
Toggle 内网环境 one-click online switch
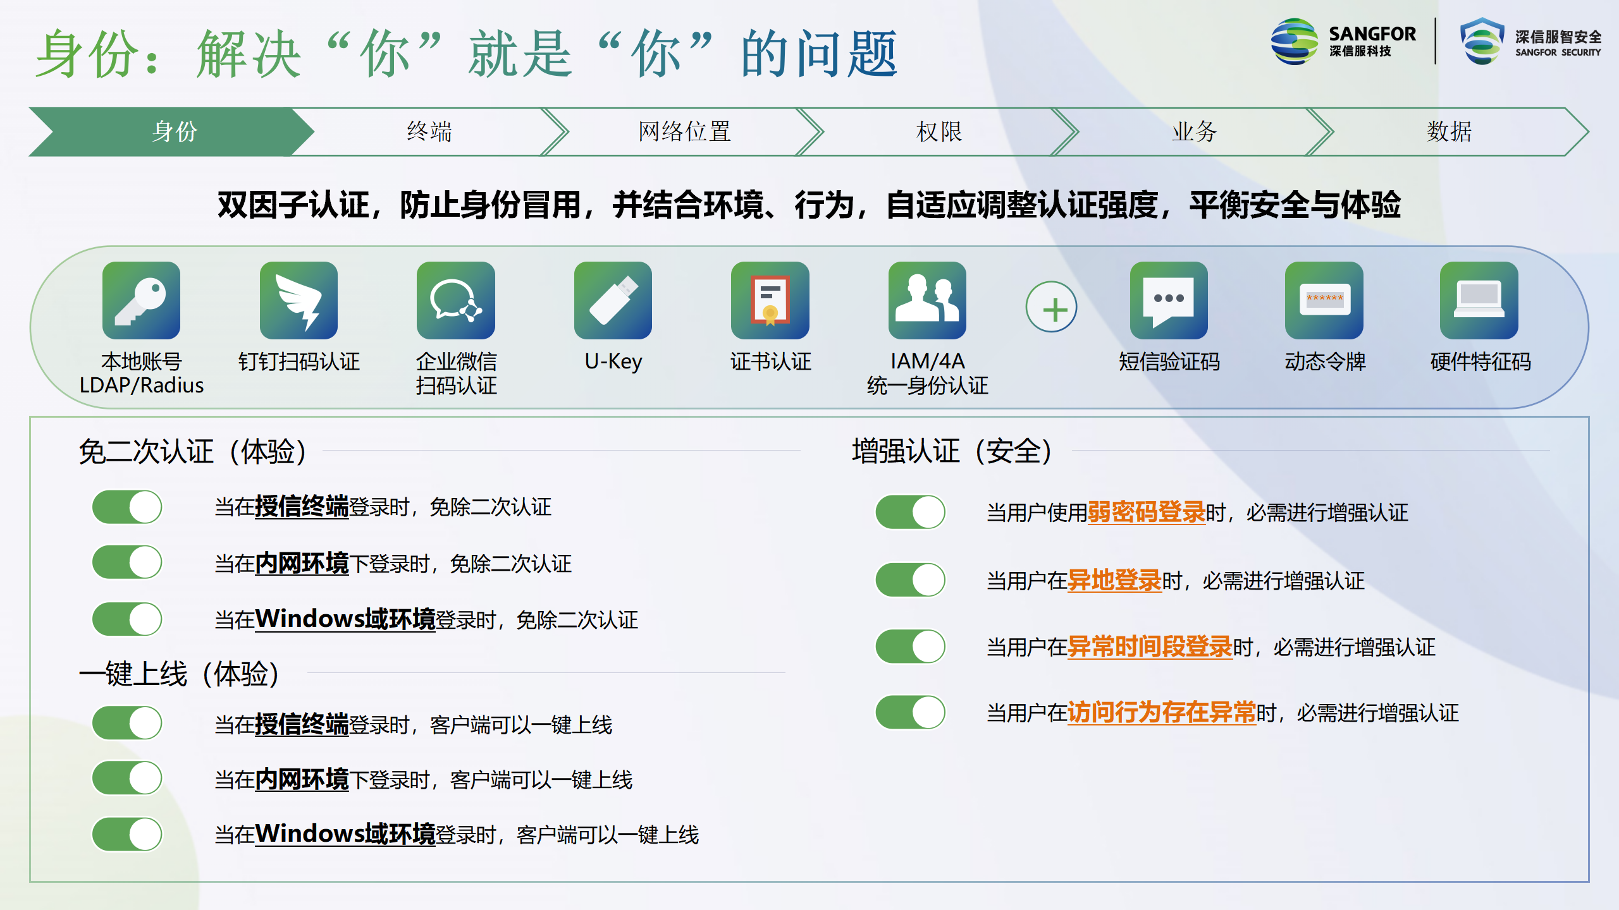coord(127,779)
